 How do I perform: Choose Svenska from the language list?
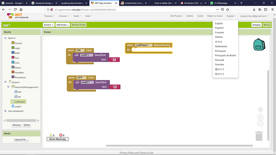click(219, 65)
